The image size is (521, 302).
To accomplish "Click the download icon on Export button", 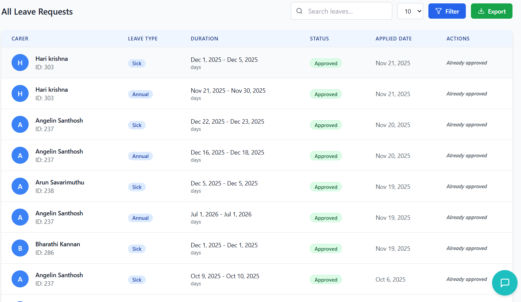I will click(x=481, y=11).
